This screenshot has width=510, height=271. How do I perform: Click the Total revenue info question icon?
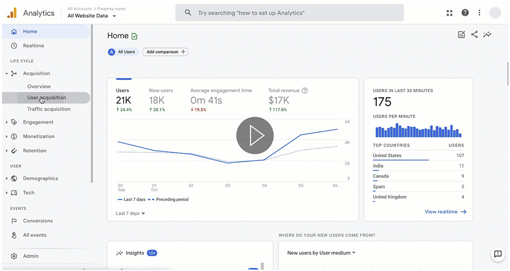tap(305, 91)
